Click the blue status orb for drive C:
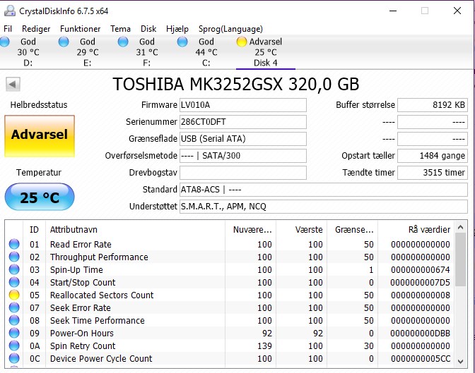475x373 pixels. point(182,42)
